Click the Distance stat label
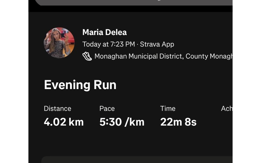 [57, 108]
